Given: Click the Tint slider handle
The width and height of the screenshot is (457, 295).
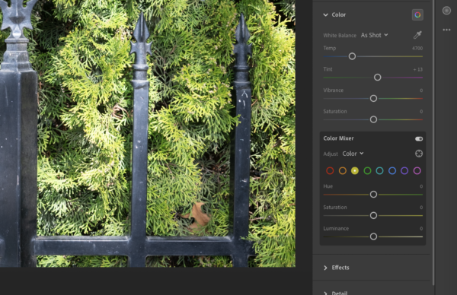Looking at the screenshot, I should coord(378,78).
